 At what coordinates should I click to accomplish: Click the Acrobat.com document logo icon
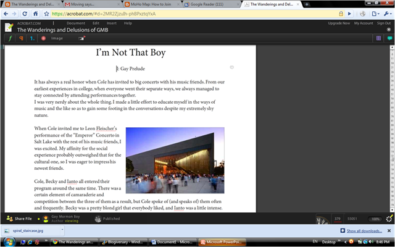[x=9, y=27]
